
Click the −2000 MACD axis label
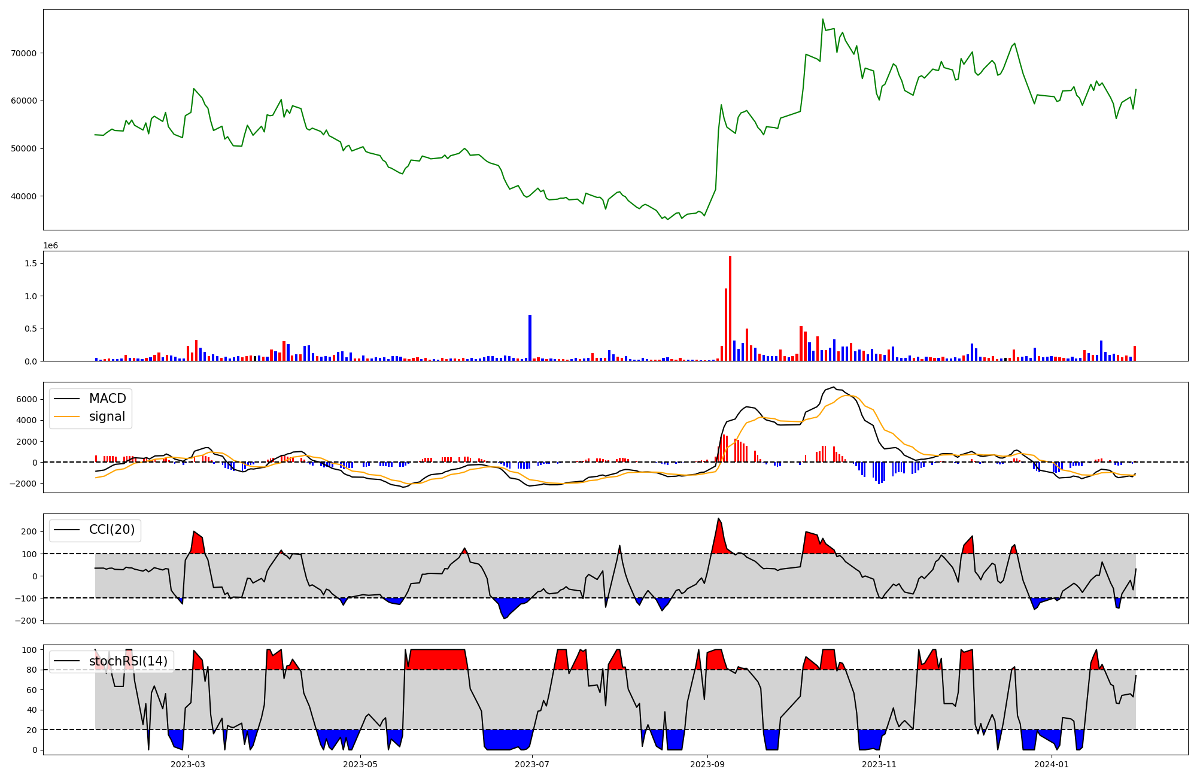tap(24, 484)
